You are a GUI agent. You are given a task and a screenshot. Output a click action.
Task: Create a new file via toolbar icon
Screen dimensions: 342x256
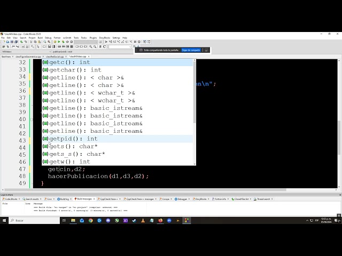click(4, 42)
